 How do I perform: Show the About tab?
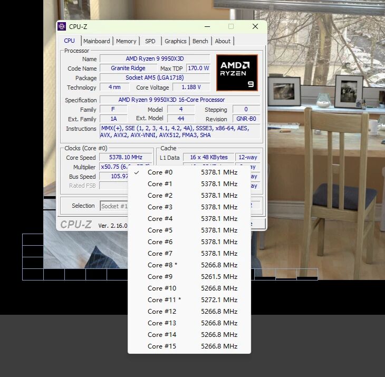[223, 41]
